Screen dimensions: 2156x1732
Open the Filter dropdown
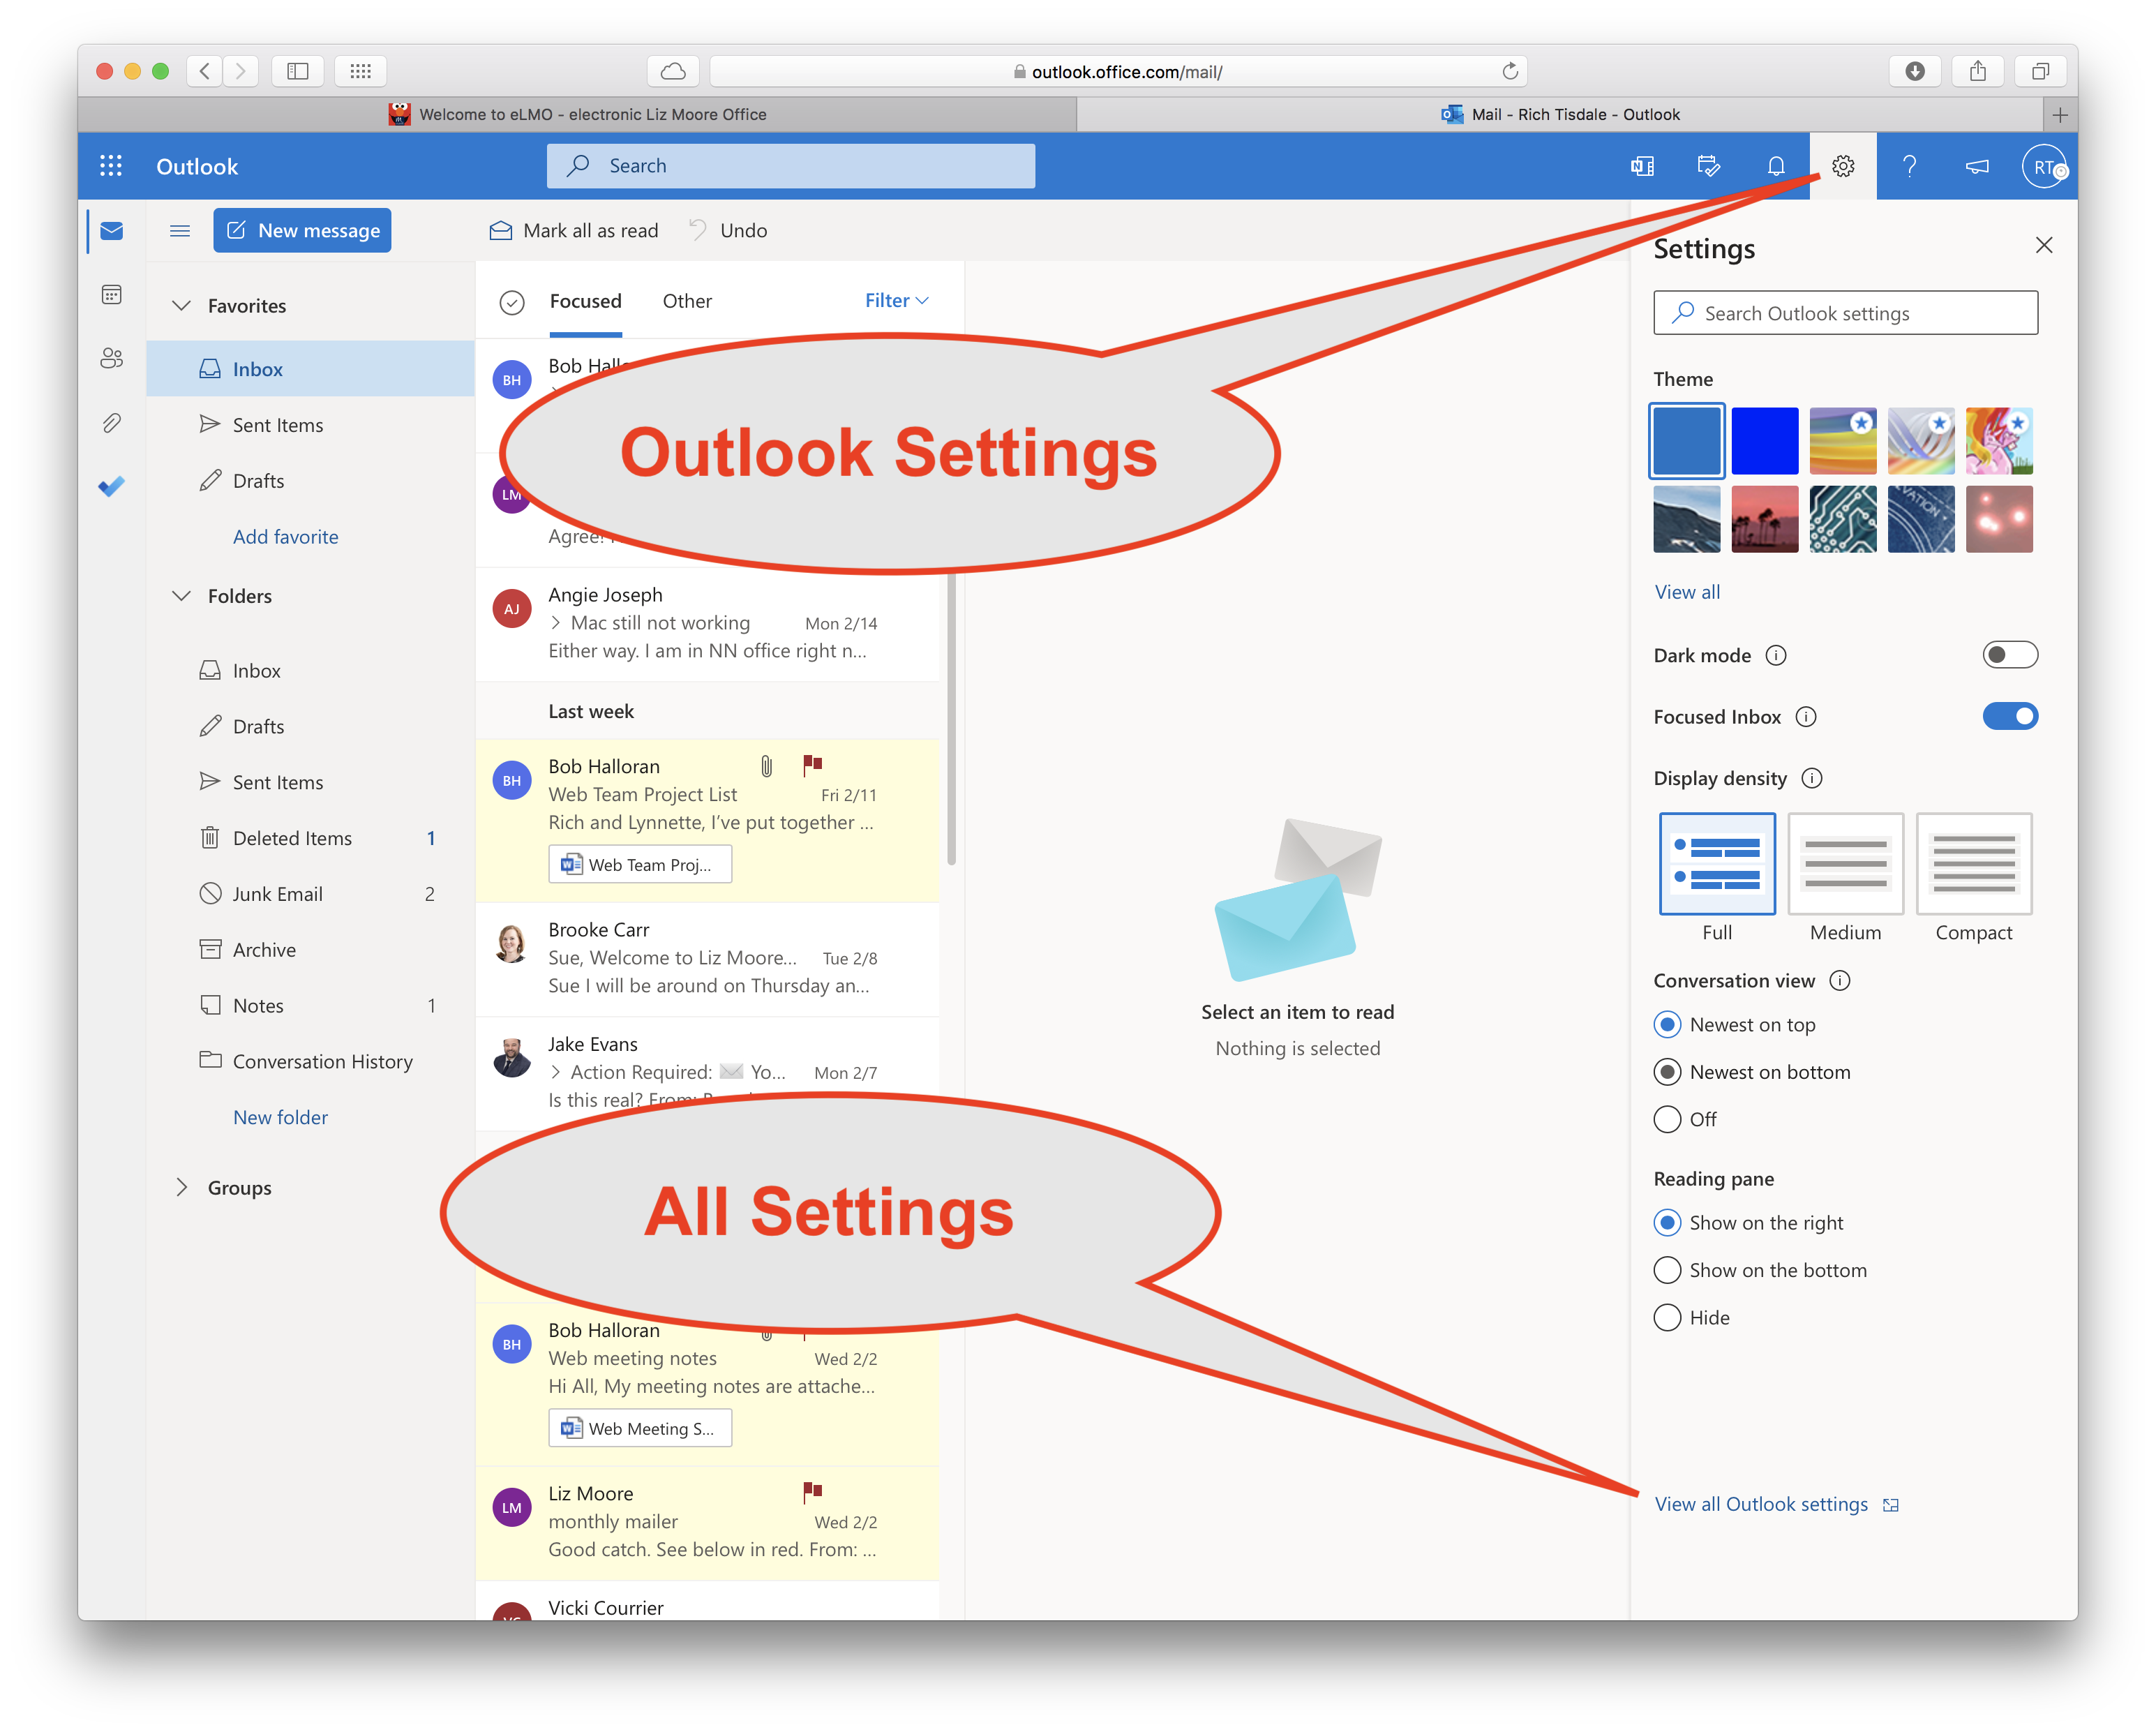click(896, 301)
